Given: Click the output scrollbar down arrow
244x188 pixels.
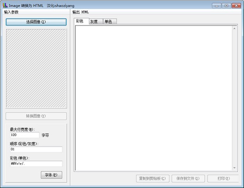Looking at the screenshot, I should tap(235, 168).
